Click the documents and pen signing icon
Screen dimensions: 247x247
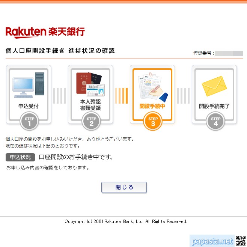pos(153,87)
